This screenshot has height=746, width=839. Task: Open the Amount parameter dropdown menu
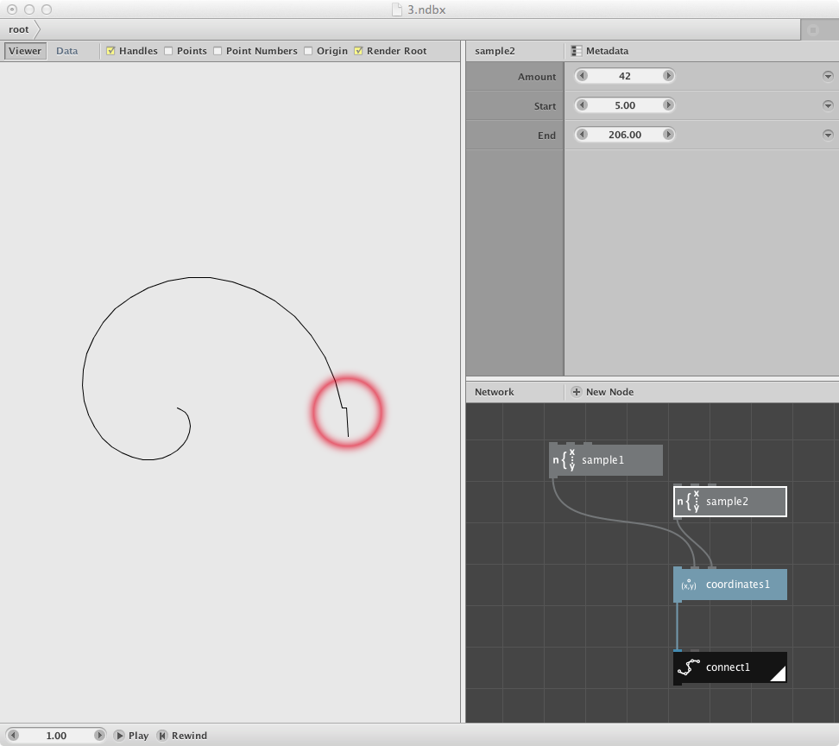point(828,76)
